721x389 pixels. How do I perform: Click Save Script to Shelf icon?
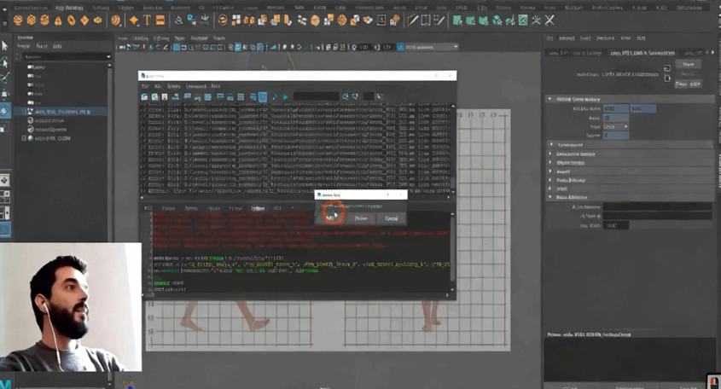pos(177,97)
